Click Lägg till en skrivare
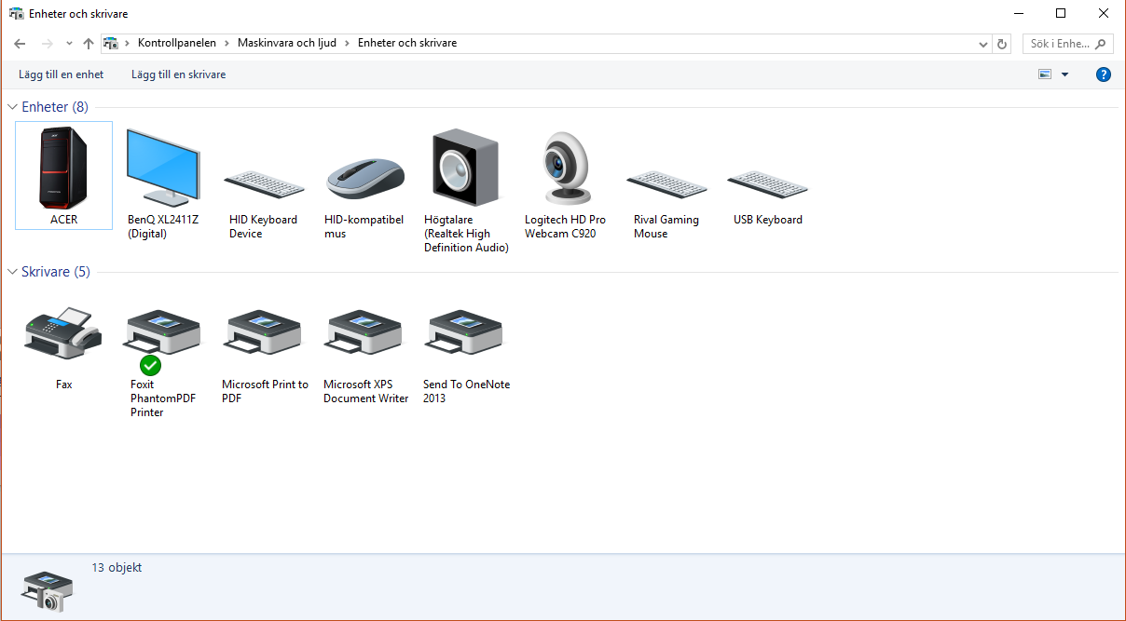 pos(179,74)
